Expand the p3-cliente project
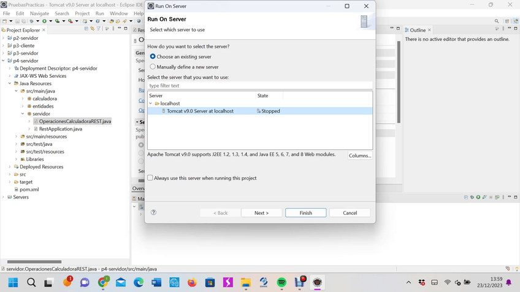Image resolution: width=520 pixels, height=292 pixels. (x=3, y=46)
